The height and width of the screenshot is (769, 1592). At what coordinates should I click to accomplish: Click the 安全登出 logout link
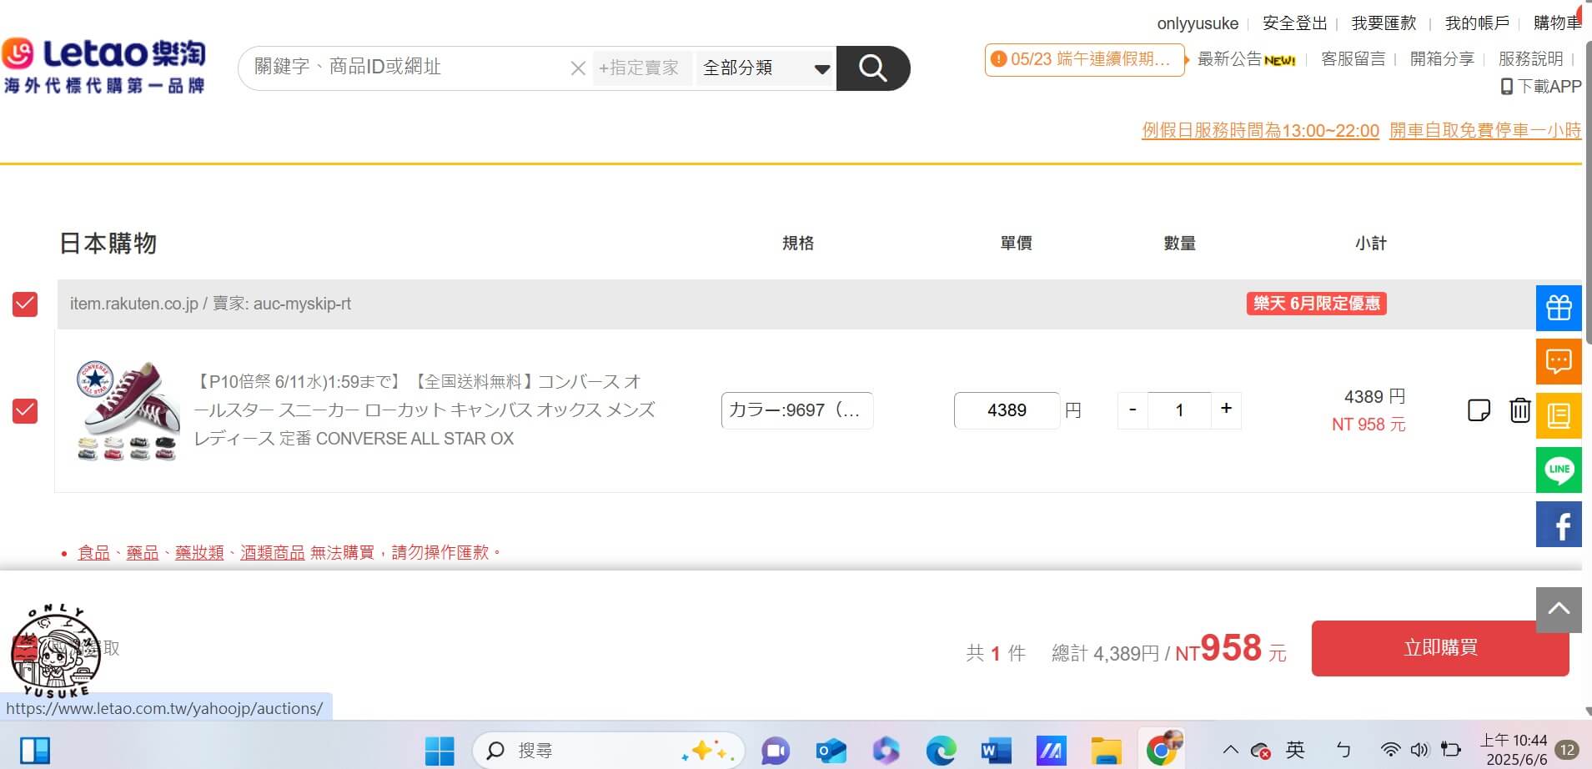click(1294, 23)
